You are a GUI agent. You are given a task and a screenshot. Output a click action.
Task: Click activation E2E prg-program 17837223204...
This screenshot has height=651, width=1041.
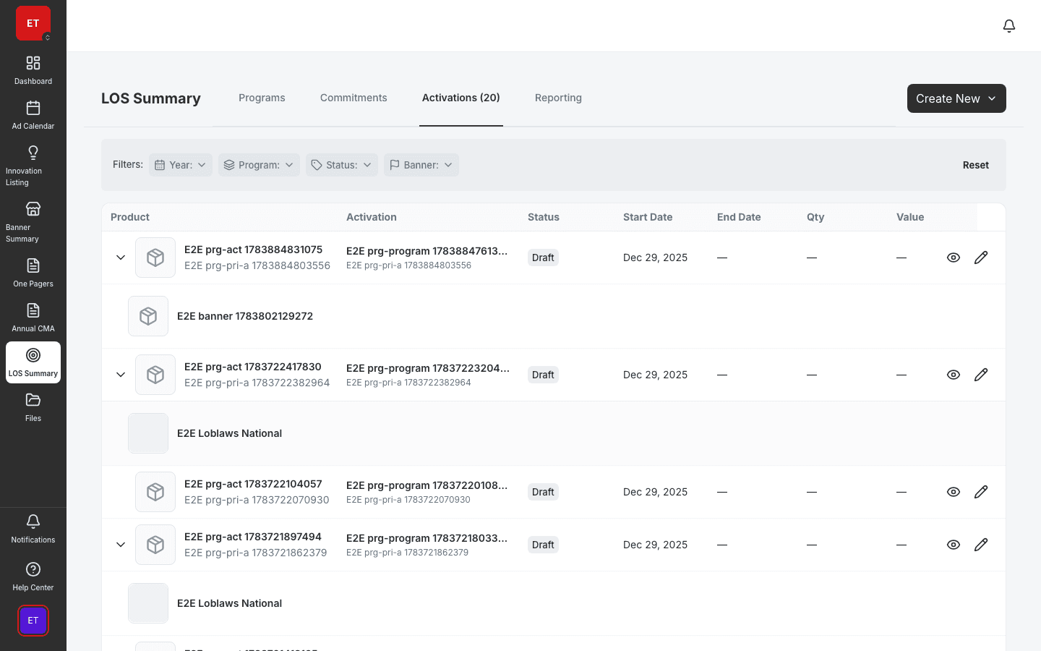click(428, 368)
